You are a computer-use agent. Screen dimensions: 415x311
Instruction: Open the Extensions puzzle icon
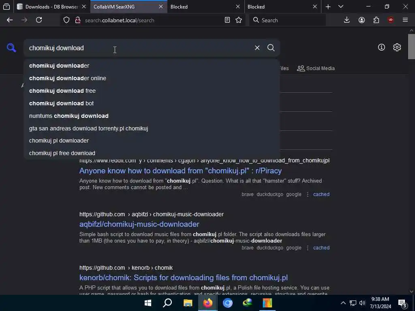[x=376, y=20]
